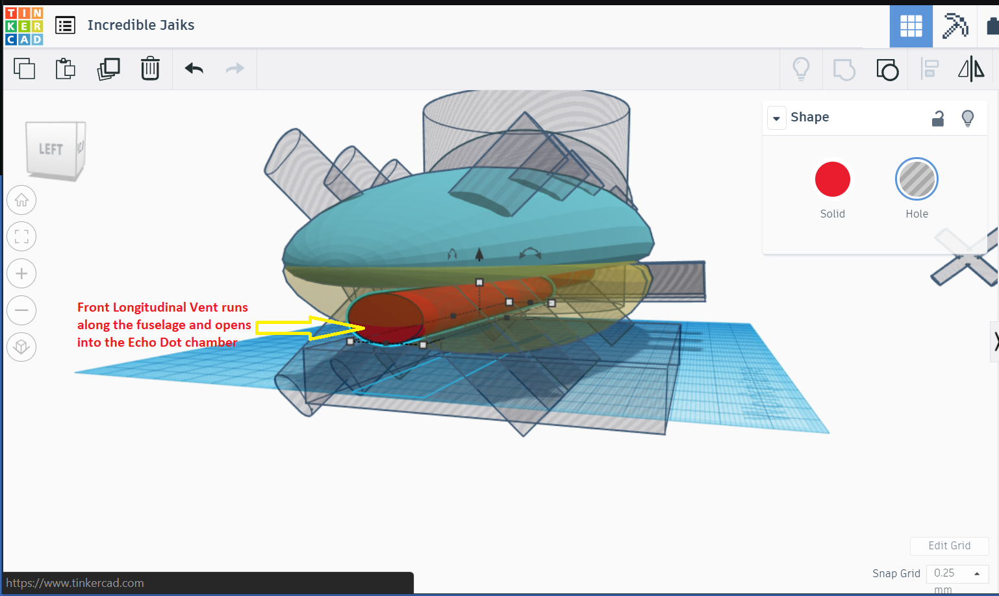The width and height of the screenshot is (999, 596).
Task: Click the LEFT face of the view cube
Action: tap(51, 149)
